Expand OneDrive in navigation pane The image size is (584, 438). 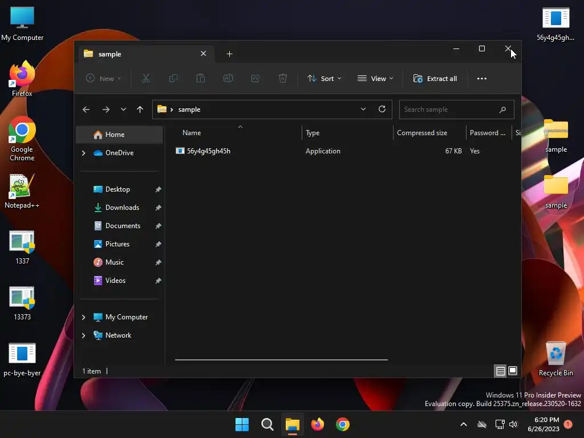(83, 153)
